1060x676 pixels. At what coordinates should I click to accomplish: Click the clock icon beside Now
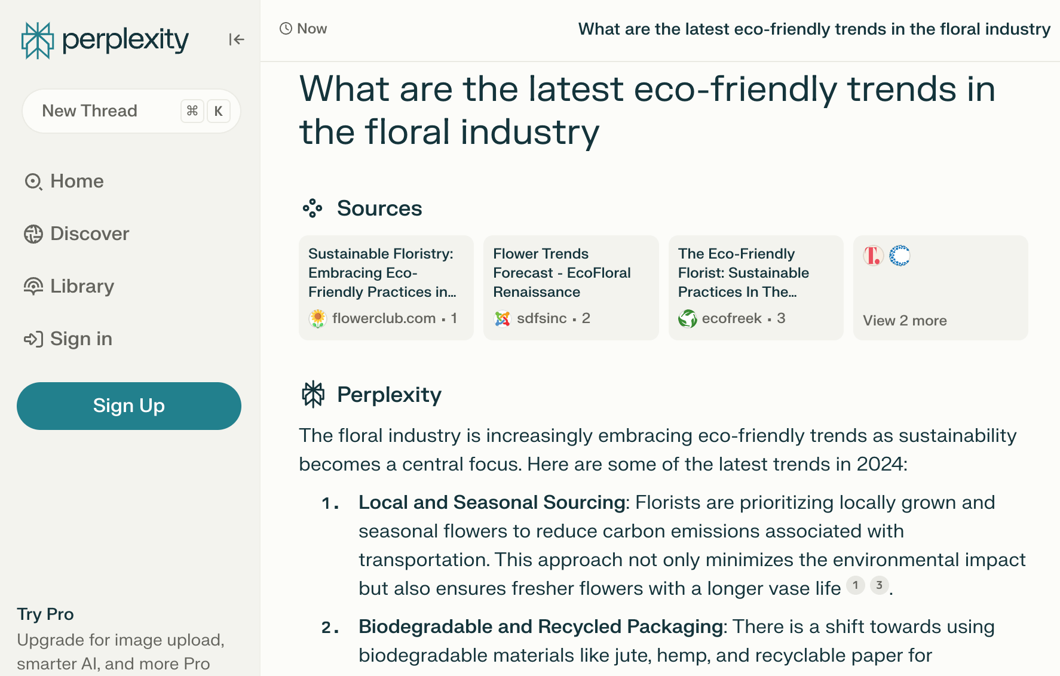(286, 29)
